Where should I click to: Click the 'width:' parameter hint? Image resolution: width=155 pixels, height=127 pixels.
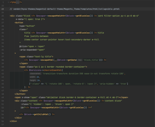[x=32, y=77]
